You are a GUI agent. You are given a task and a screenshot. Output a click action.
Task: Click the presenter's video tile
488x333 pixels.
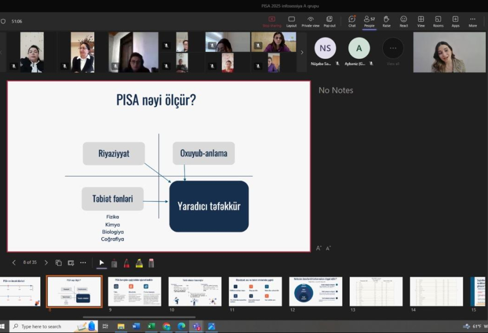click(x=449, y=52)
